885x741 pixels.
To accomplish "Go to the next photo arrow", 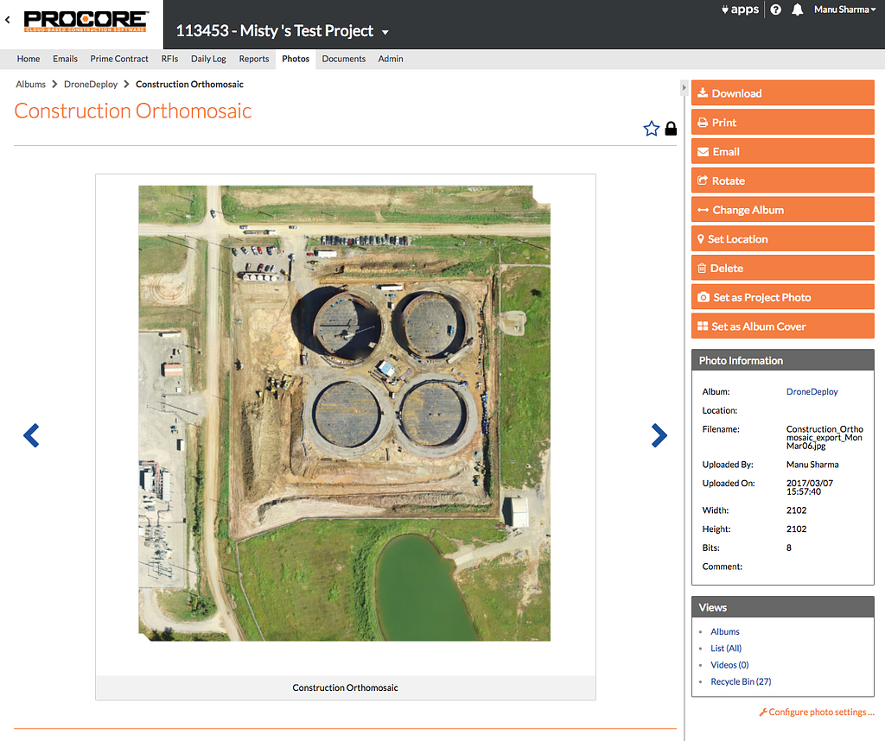I will point(659,435).
